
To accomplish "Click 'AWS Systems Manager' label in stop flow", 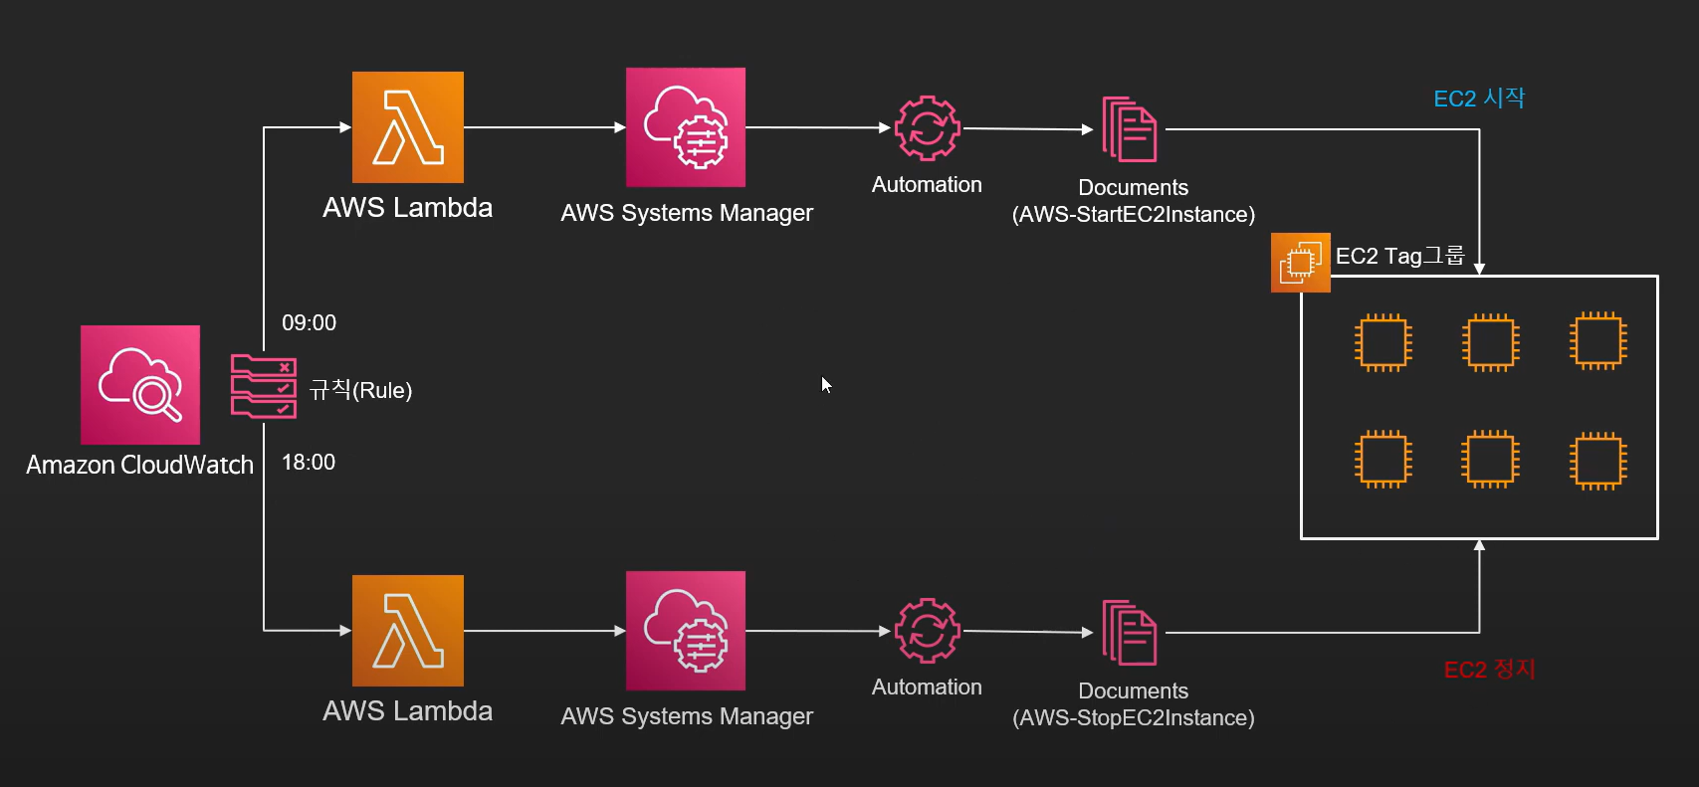I will (687, 716).
